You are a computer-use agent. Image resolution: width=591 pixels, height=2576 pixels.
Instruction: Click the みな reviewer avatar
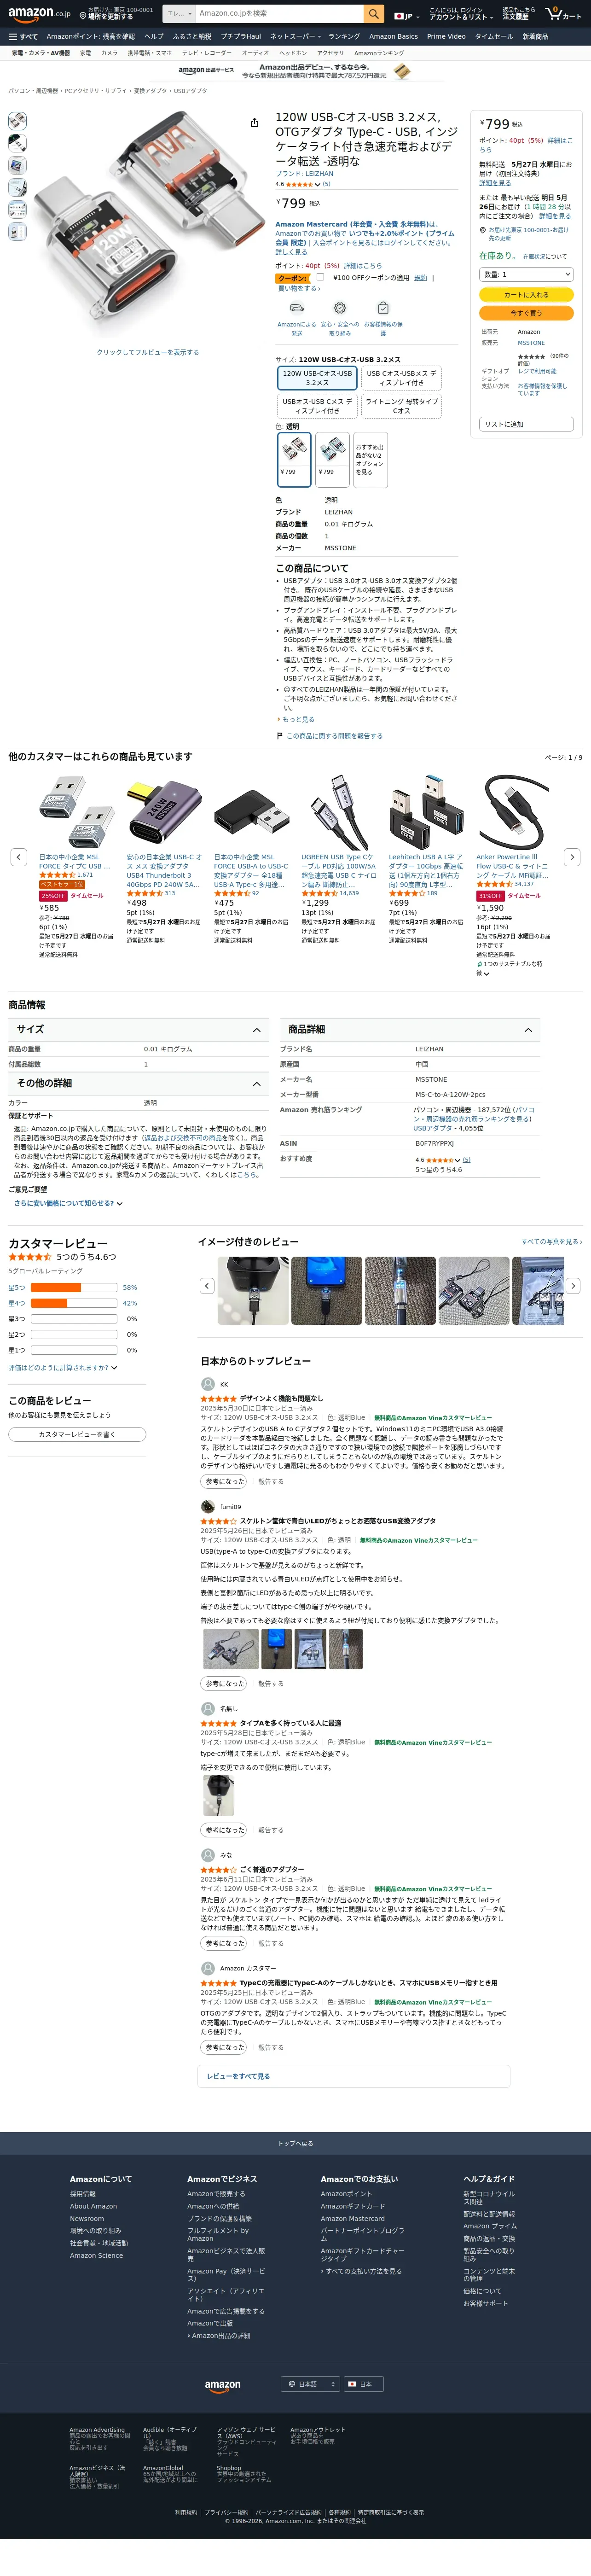(x=208, y=1855)
